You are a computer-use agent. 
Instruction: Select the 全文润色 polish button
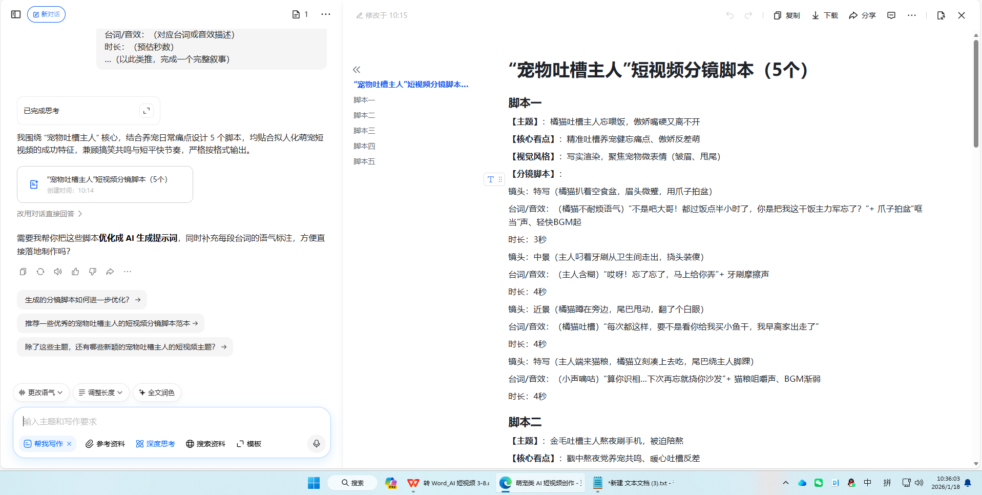(157, 392)
